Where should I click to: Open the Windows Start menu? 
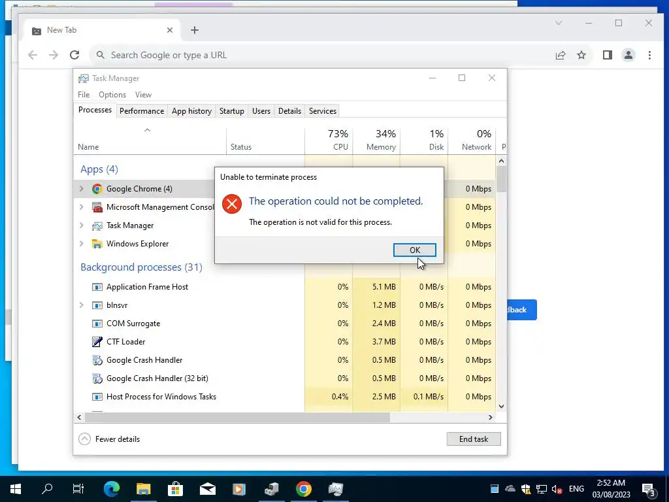[x=16, y=489]
